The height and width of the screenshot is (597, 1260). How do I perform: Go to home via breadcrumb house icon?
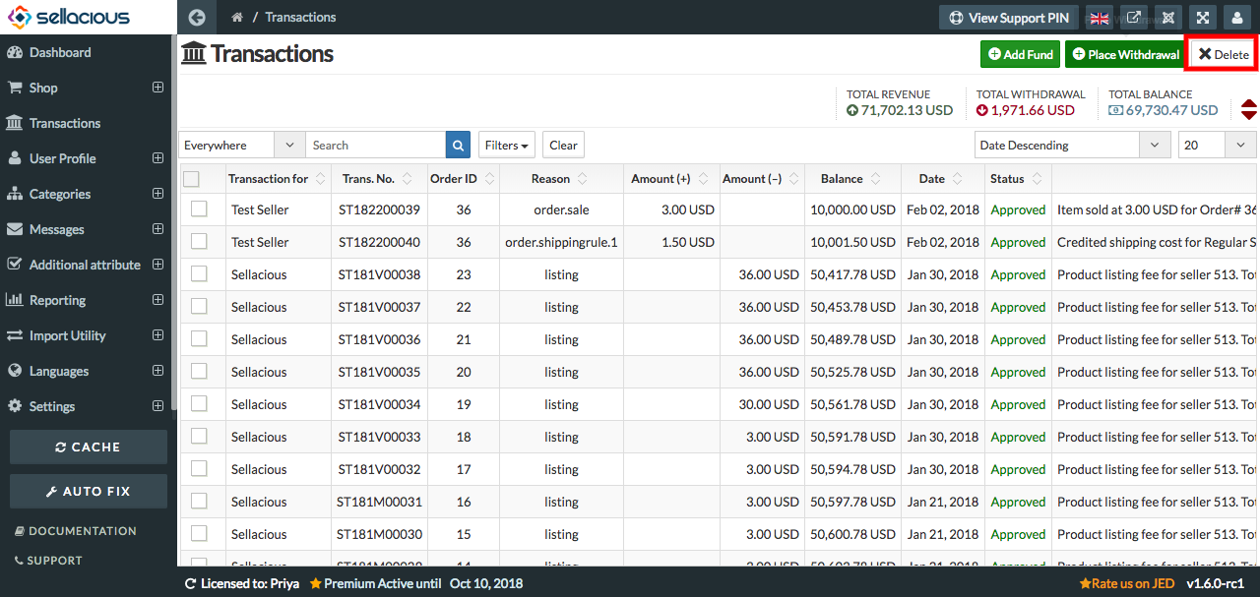(237, 18)
